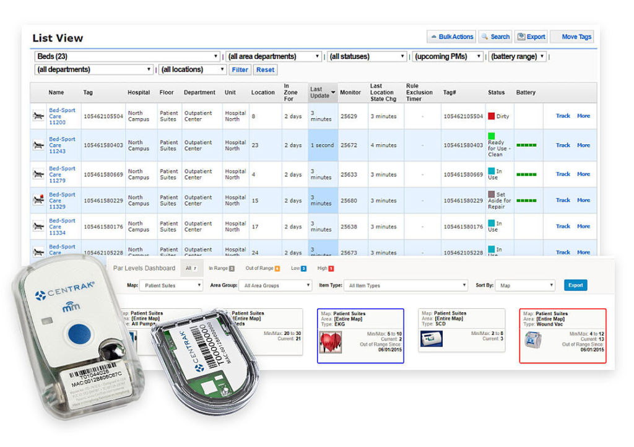Open the Beds (23) dropdown
This screenshot has height=447, width=634.
(x=124, y=55)
